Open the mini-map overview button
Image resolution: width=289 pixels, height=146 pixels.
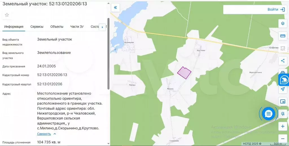tap(283, 101)
